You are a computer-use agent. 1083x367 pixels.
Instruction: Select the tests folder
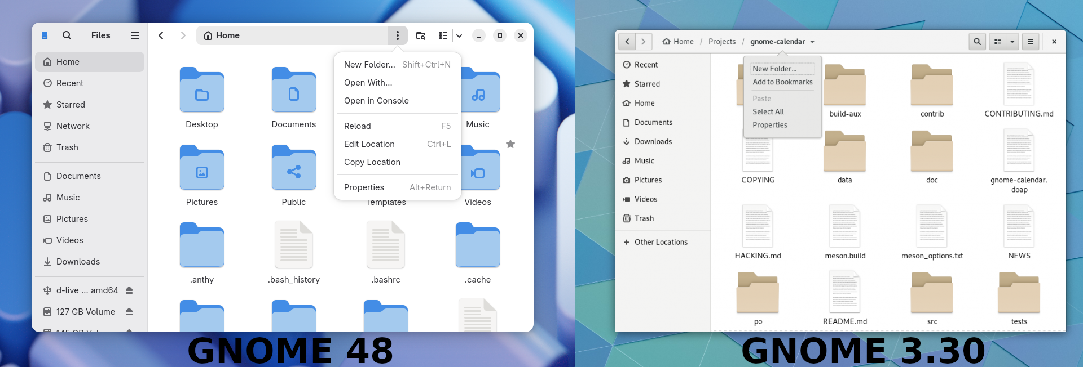pyautogui.click(x=1019, y=293)
